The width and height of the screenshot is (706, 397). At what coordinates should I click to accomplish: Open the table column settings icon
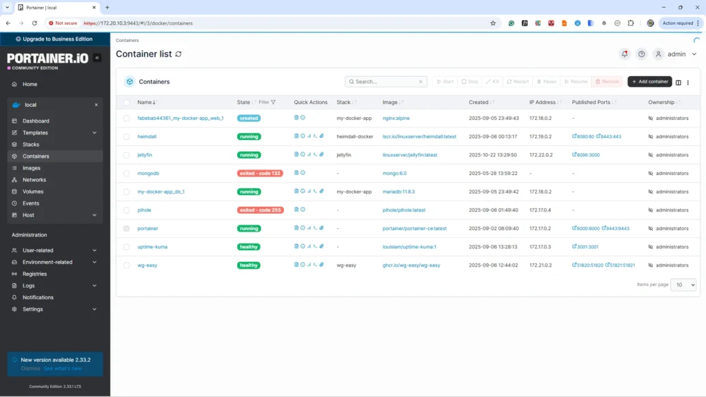pos(678,82)
